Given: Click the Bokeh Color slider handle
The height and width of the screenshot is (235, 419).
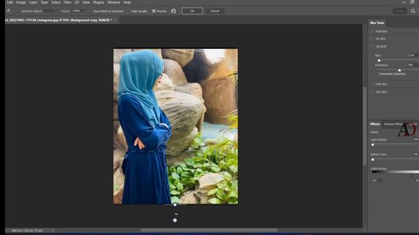Looking at the screenshot, I should [x=373, y=159].
